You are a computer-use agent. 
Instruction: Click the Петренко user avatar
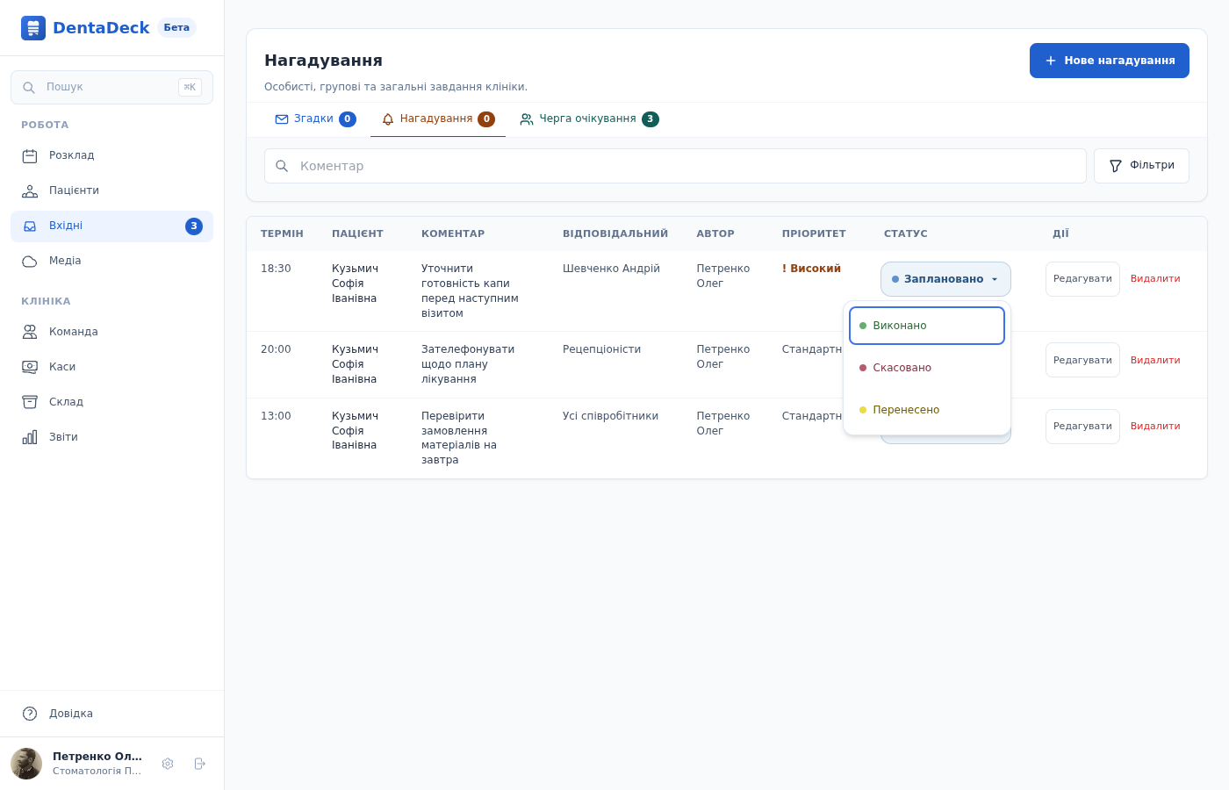[x=26, y=764]
